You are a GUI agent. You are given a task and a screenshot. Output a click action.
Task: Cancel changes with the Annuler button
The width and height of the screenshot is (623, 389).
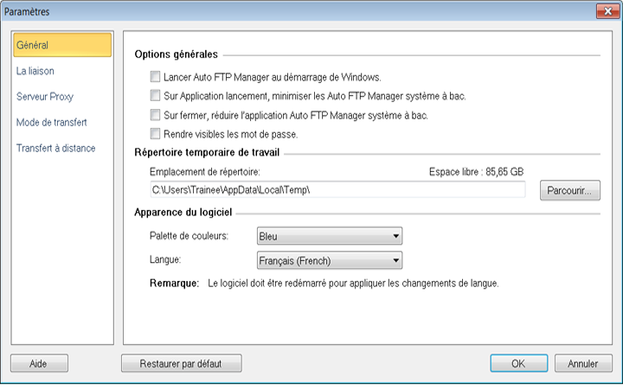[582, 364]
